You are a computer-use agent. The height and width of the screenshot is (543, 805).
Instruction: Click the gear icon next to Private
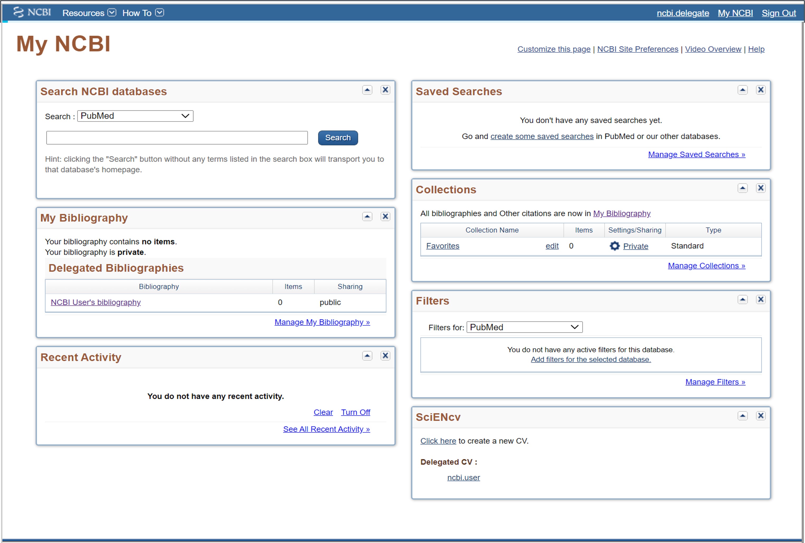(x=615, y=246)
